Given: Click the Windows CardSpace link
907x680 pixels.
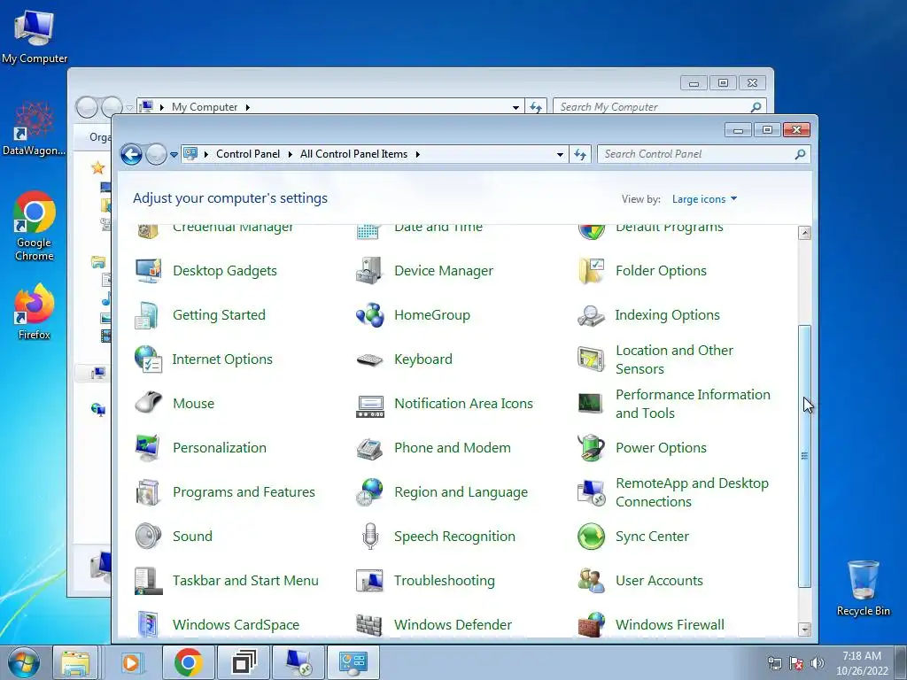Looking at the screenshot, I should [236, 625].
